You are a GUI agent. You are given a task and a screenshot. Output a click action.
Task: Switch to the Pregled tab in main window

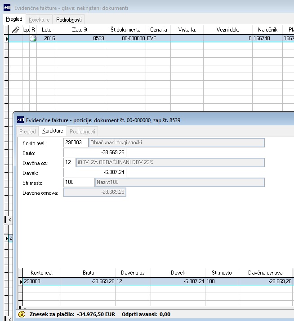[14, 19]
